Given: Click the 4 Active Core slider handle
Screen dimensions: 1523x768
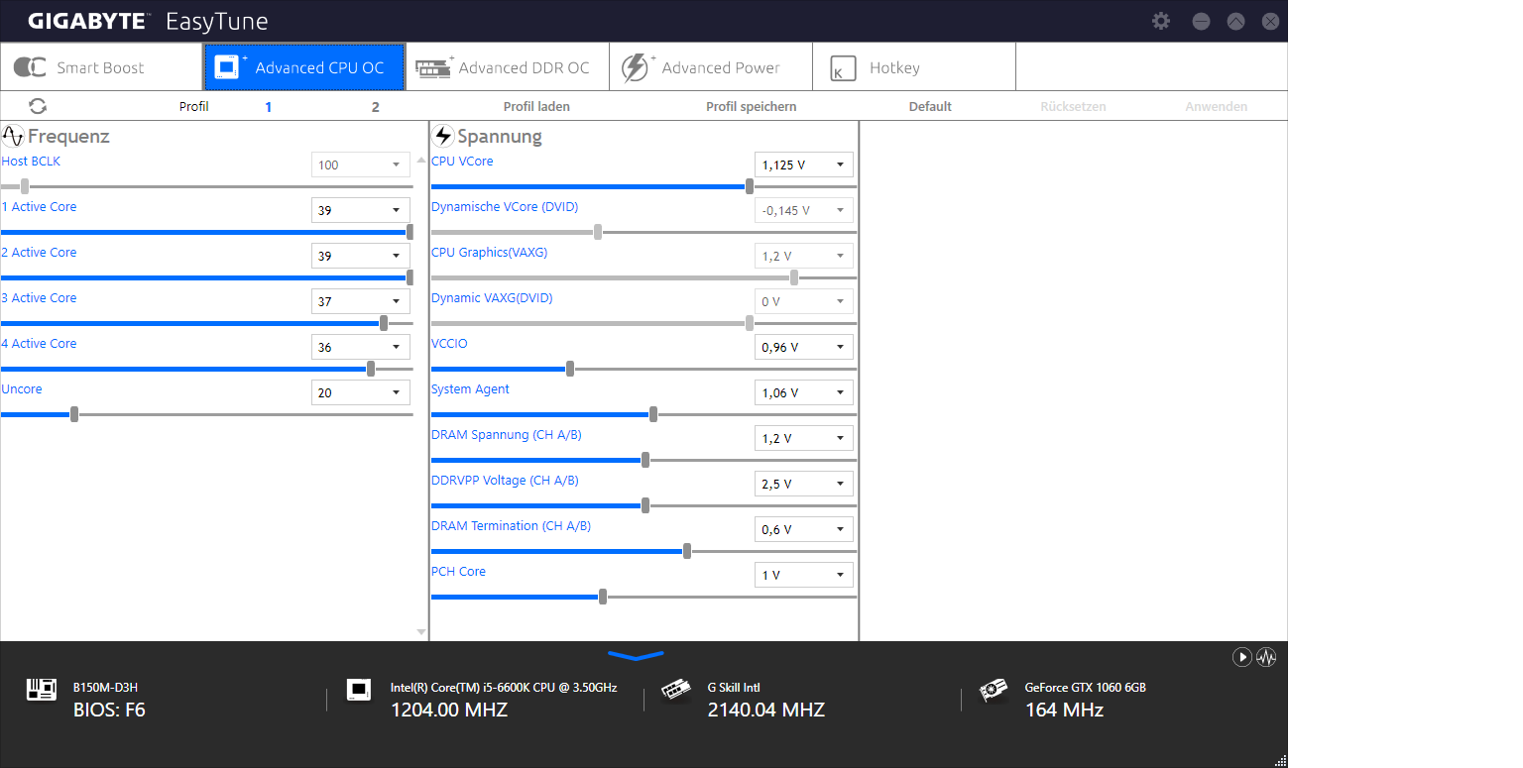Looking at the screenshot, I should click(x=371, y=369).
